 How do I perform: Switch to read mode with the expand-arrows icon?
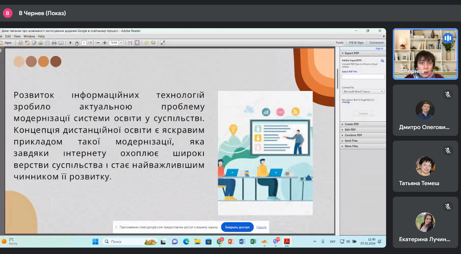pos(163,43)
